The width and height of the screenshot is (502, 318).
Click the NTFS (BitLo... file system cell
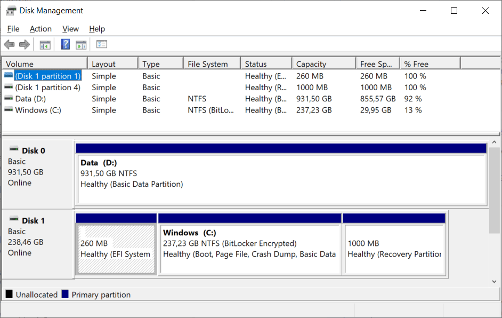(x=210, y=110)
